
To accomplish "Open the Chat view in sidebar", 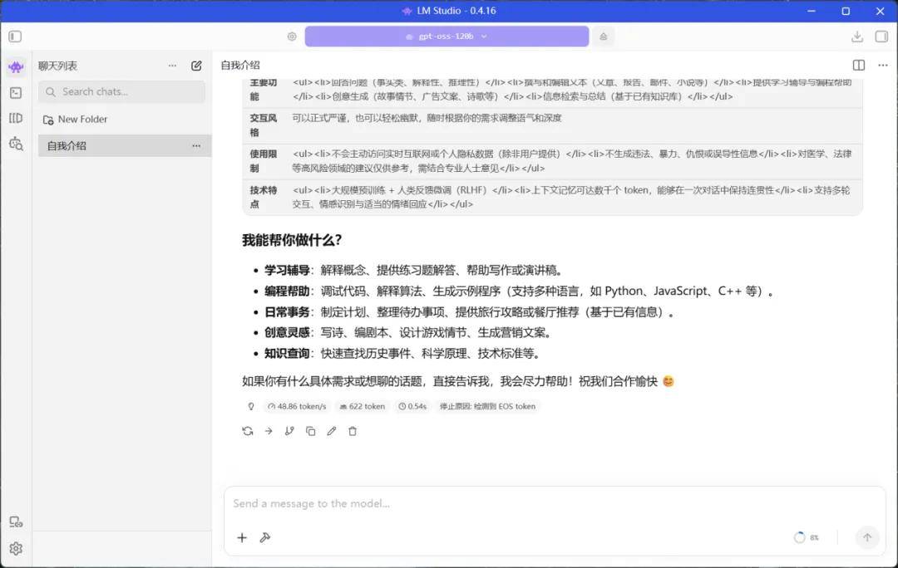I will pos(16,67).
